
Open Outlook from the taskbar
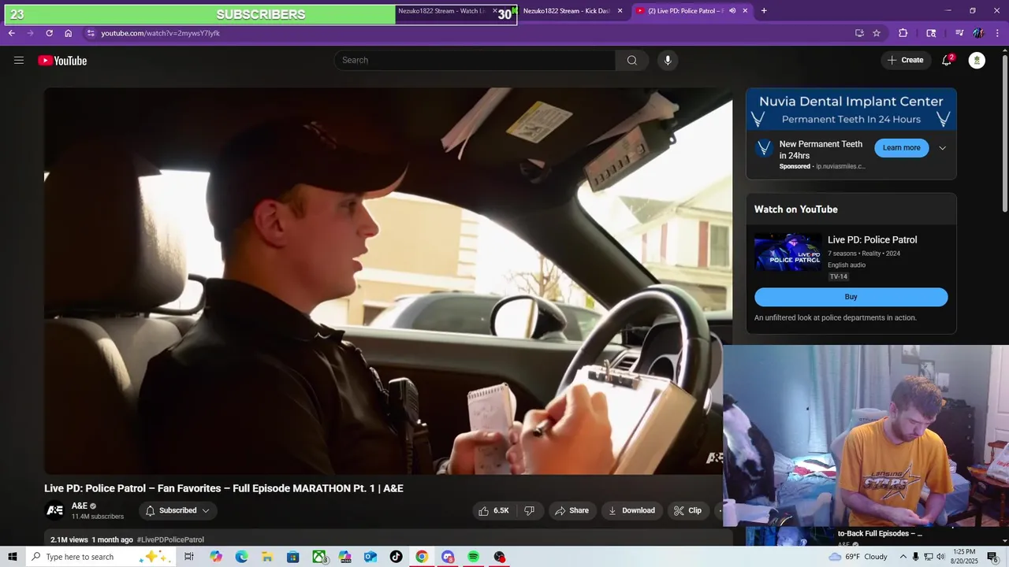[x=370, y=557]
